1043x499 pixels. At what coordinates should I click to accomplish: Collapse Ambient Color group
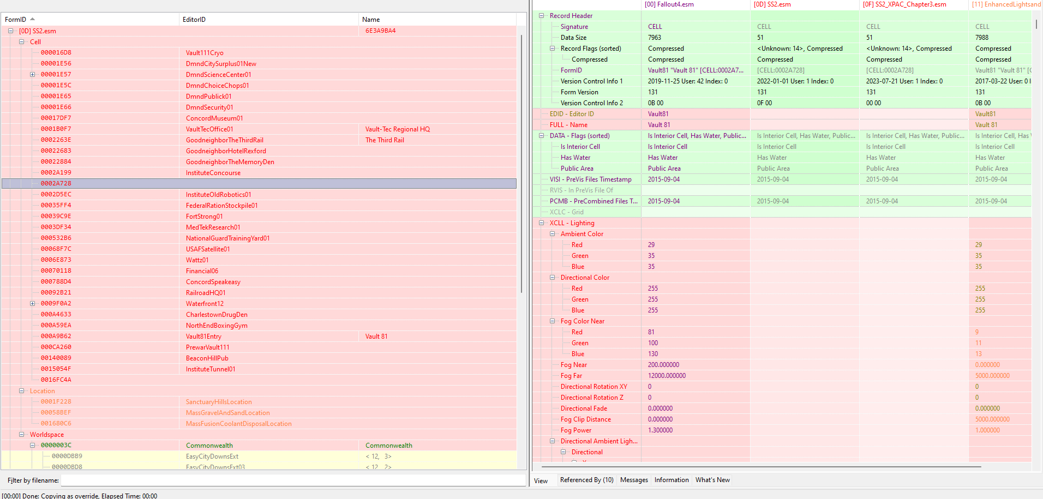coord(552,234)
